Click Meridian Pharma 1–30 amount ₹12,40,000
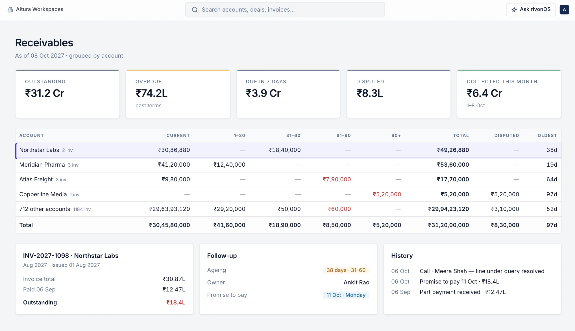575x331 pixels. click(x=229, y=165)
